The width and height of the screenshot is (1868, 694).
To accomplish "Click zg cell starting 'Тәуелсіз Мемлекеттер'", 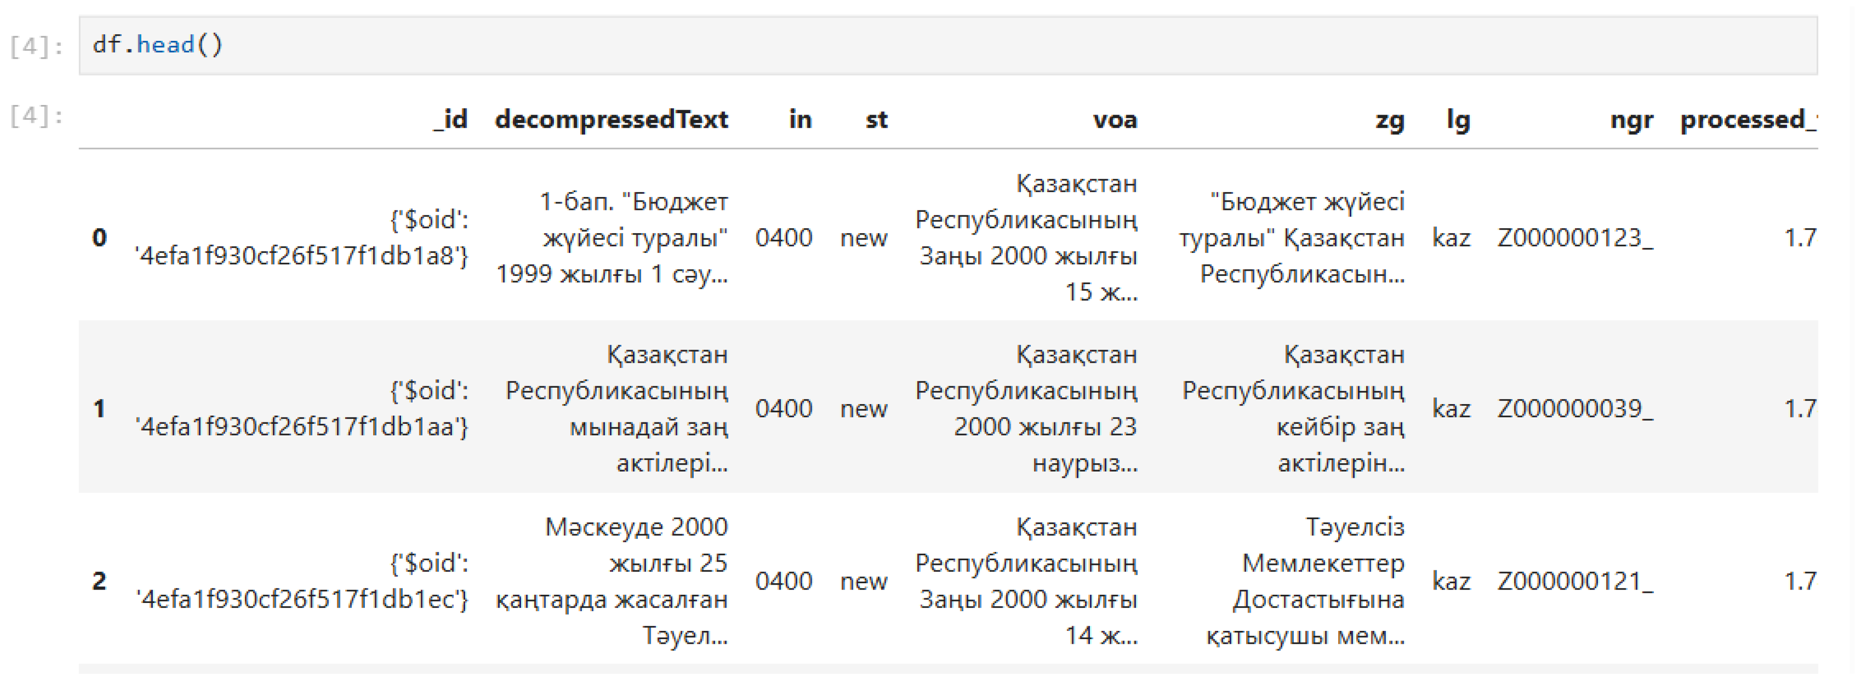I will 1305,581.
